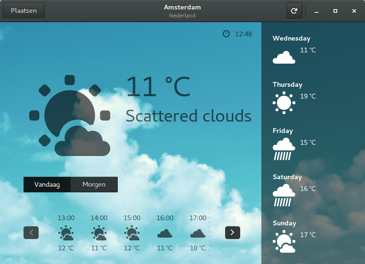Image resolution: width=365 pixels, height=264 pixels.
Task: Click the refresh weather button
Action: [x=294, y=11]
